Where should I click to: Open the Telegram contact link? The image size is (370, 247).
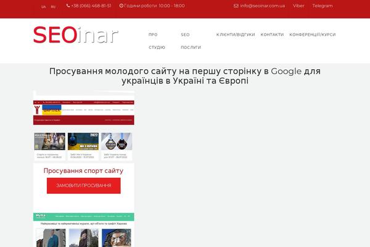pyautogui.click(x=323, y=6)
